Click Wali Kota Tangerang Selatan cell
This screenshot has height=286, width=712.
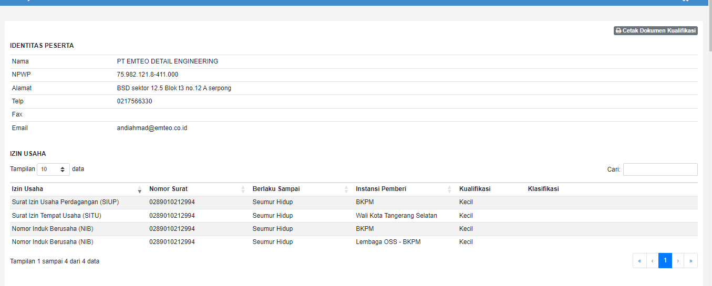[396, 216]
